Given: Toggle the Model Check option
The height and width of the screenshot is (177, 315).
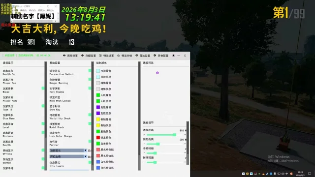Looking at the screenshot, I should (x=90, y=123).
